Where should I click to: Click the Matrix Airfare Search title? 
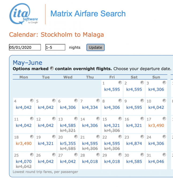point(88,14)
